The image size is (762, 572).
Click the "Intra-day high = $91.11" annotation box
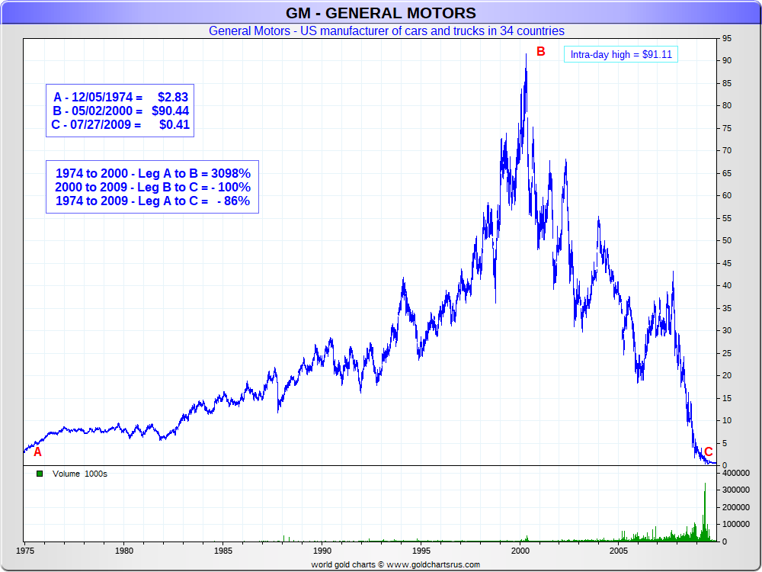[620, 54]
